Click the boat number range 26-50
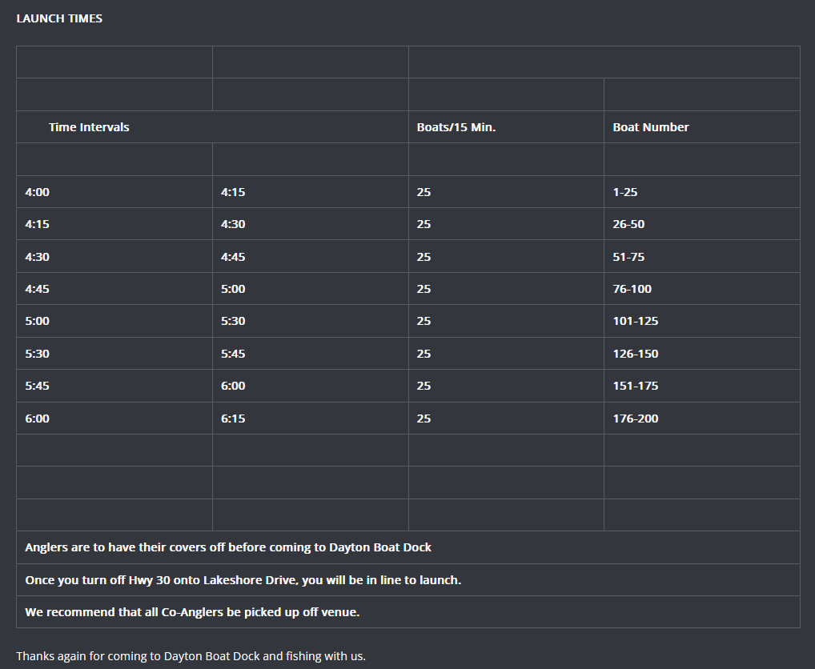815x669 pixels. point(628,224)
